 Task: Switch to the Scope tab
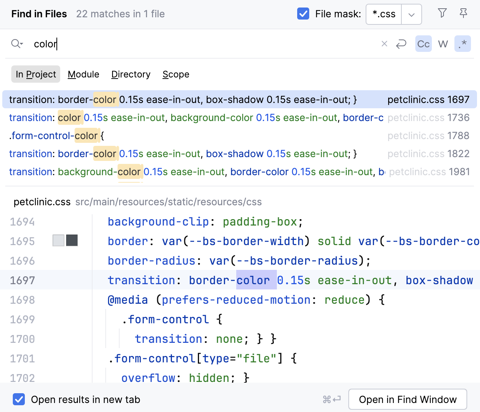click(x=176, y=74)
